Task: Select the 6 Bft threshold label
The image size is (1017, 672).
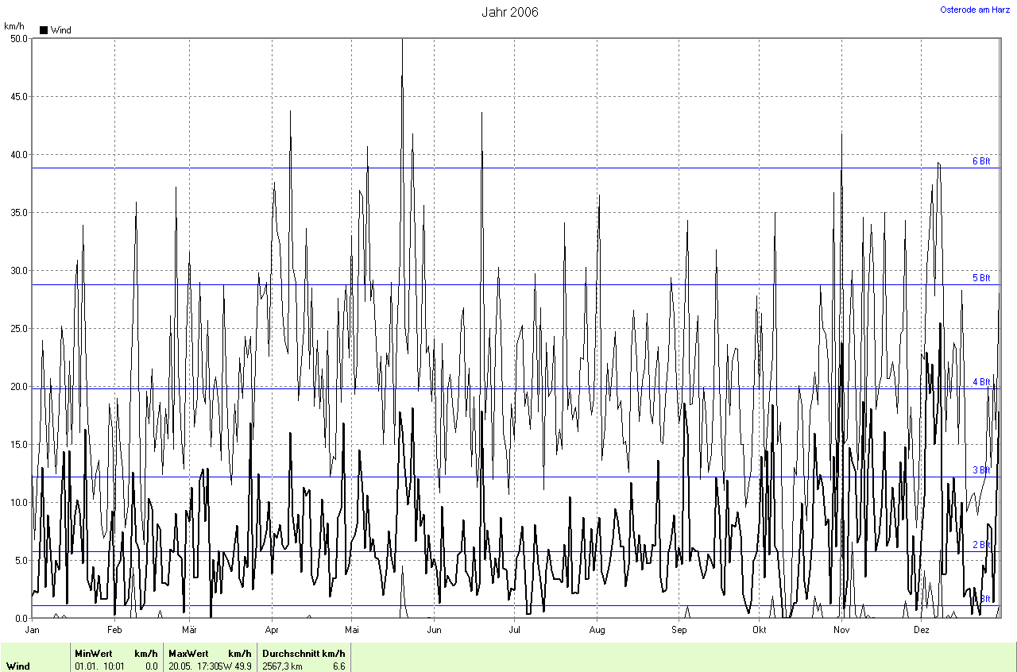Action: tap(981, 161)
